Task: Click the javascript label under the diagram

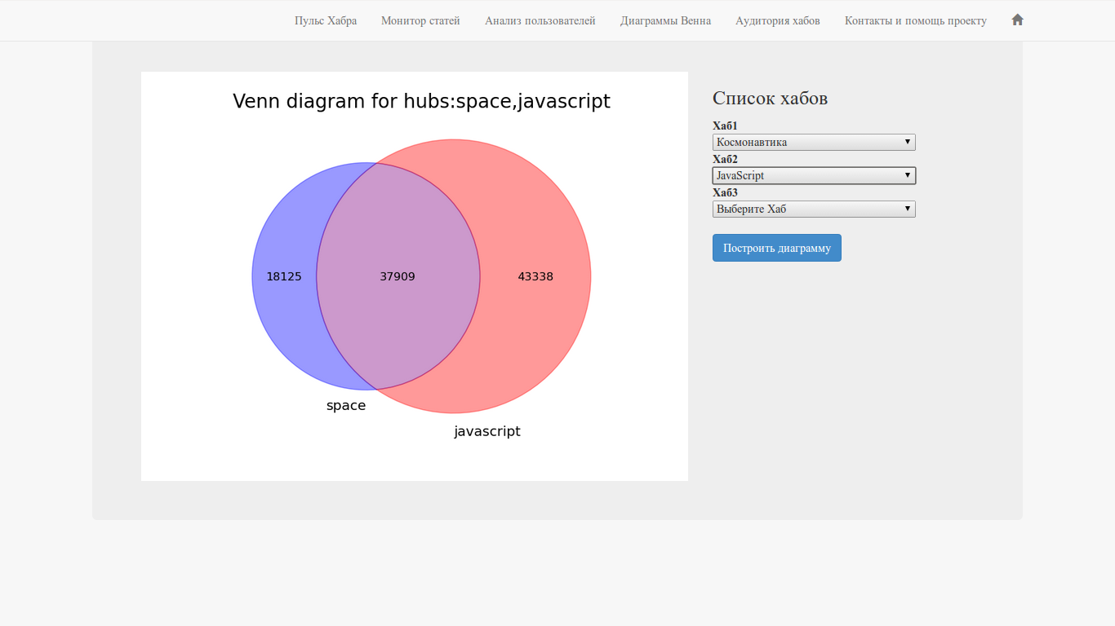Action: click(x=487, y=431)
